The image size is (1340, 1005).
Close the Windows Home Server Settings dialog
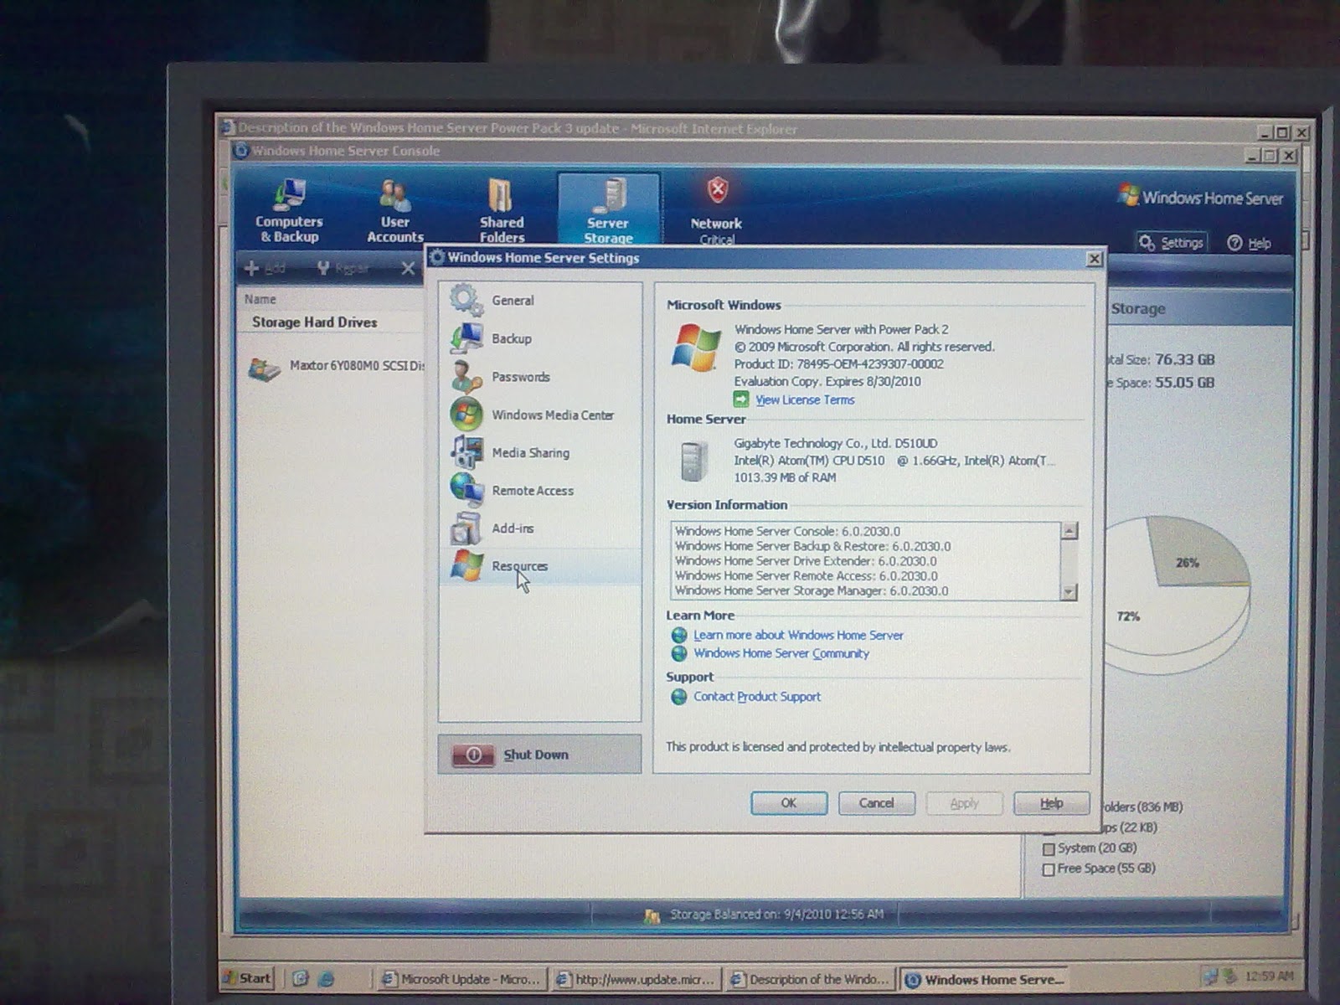(x=1094, y=259)
